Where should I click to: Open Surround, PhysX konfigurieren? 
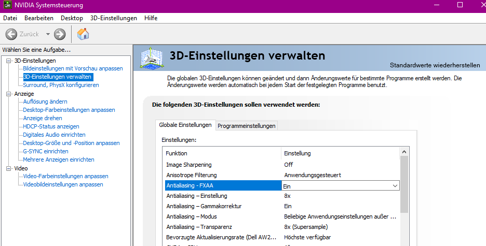[x=61, y=85]
